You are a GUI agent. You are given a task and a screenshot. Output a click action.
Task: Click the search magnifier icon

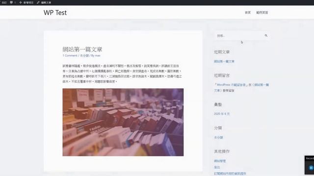point(266,36)
